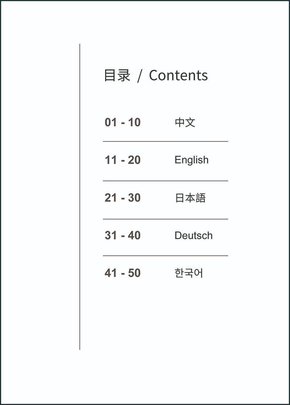Click the number 50 in last row
Viewport: 290px width, 405px height.
pos(134,273)
